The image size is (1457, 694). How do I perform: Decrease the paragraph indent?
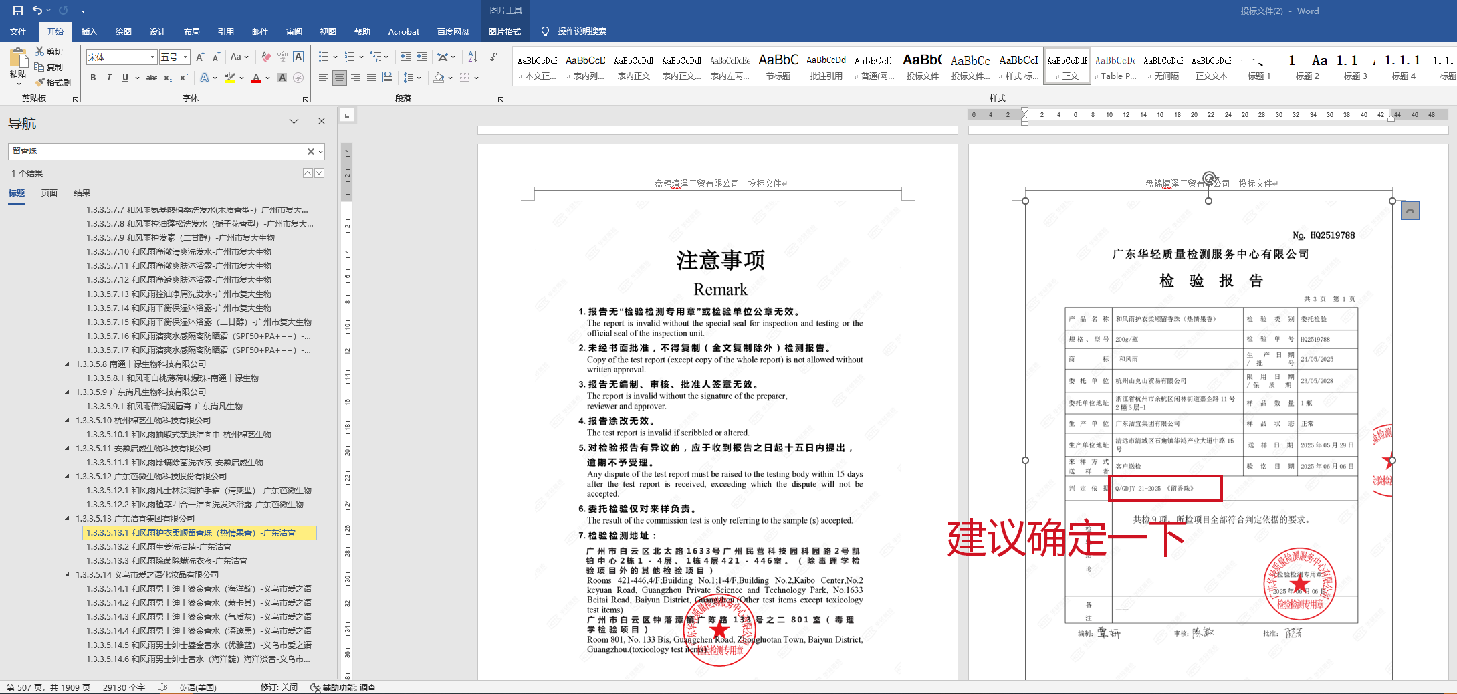406,57
